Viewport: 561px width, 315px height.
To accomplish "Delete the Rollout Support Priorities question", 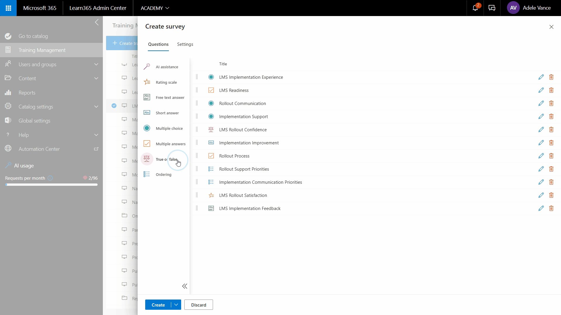I will 551,169.
